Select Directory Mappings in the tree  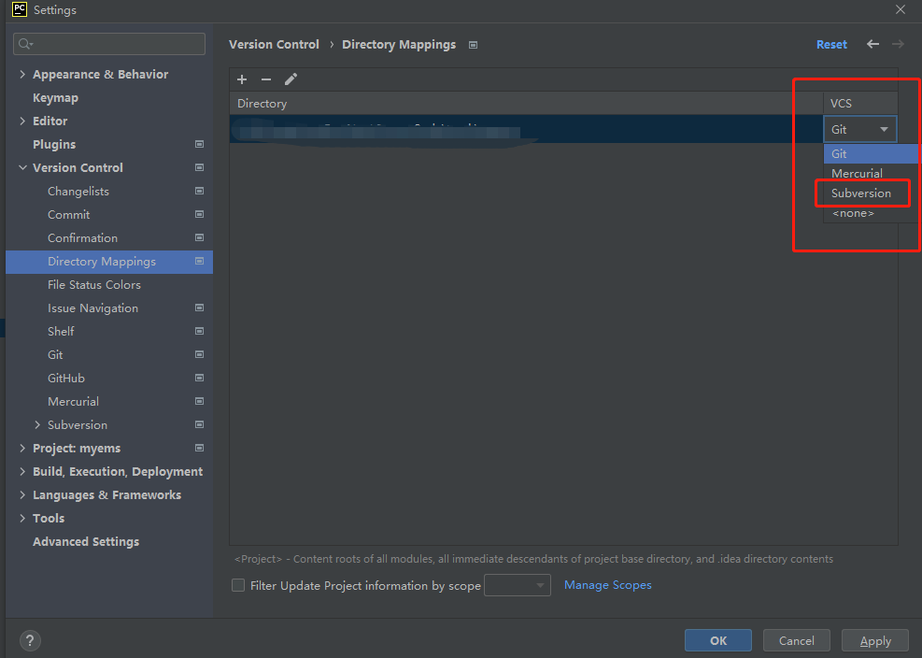click(108, 262)
